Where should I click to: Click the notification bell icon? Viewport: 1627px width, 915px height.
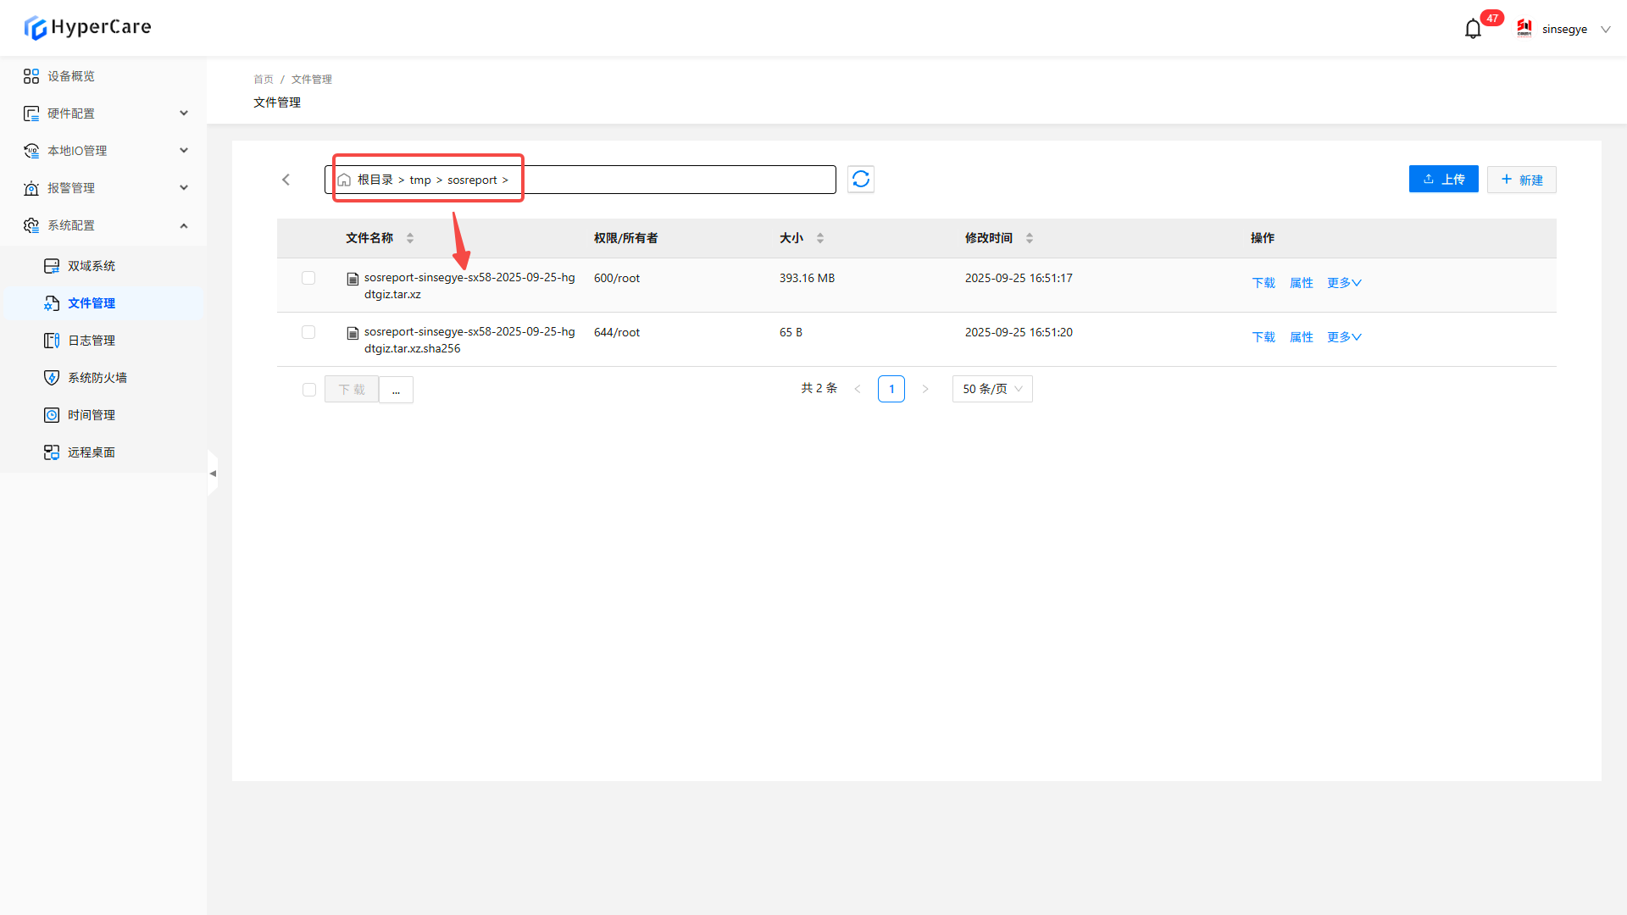(x=1473, y=29)
